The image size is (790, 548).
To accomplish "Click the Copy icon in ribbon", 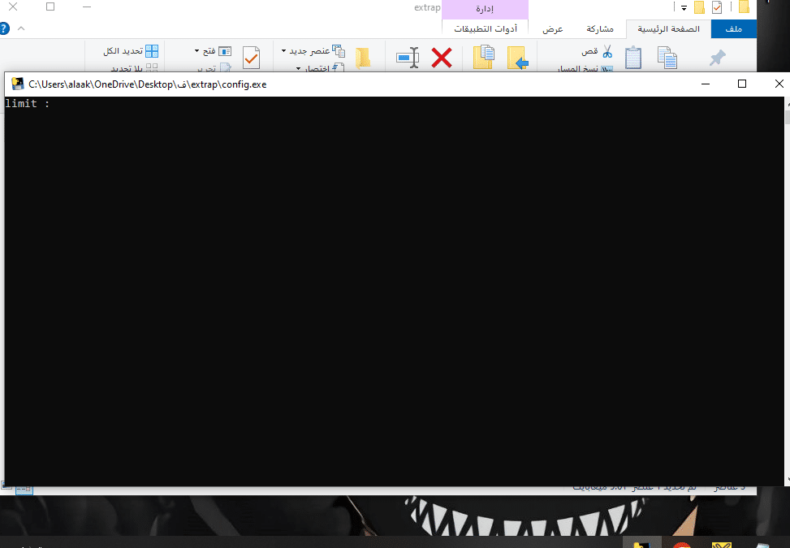I will pyautogui.click(x=667, y=58).
